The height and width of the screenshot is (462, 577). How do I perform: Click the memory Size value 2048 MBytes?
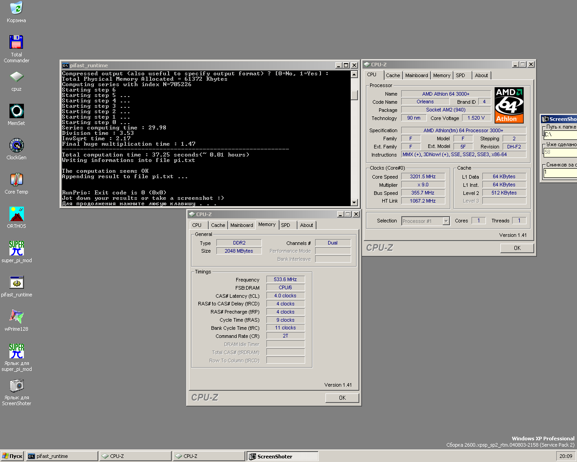(x=239, y=251)
